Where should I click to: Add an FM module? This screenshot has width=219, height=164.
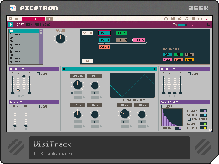pyautogui.click(x=178, y=55)
